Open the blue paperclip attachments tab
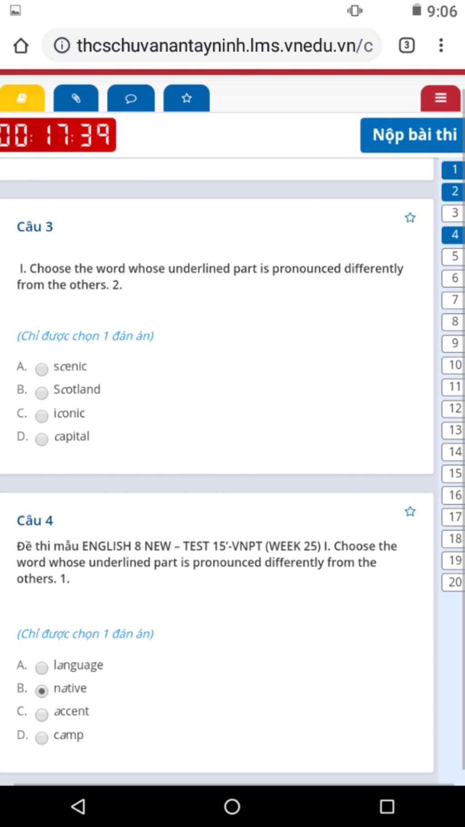 (x=76, y=98)
